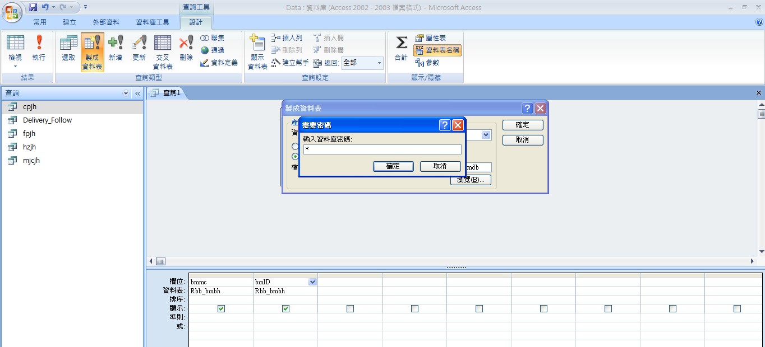Select the 交叉資料表 crosstab icon
This screenshot has width=765, height=347.
pos(163,51)
